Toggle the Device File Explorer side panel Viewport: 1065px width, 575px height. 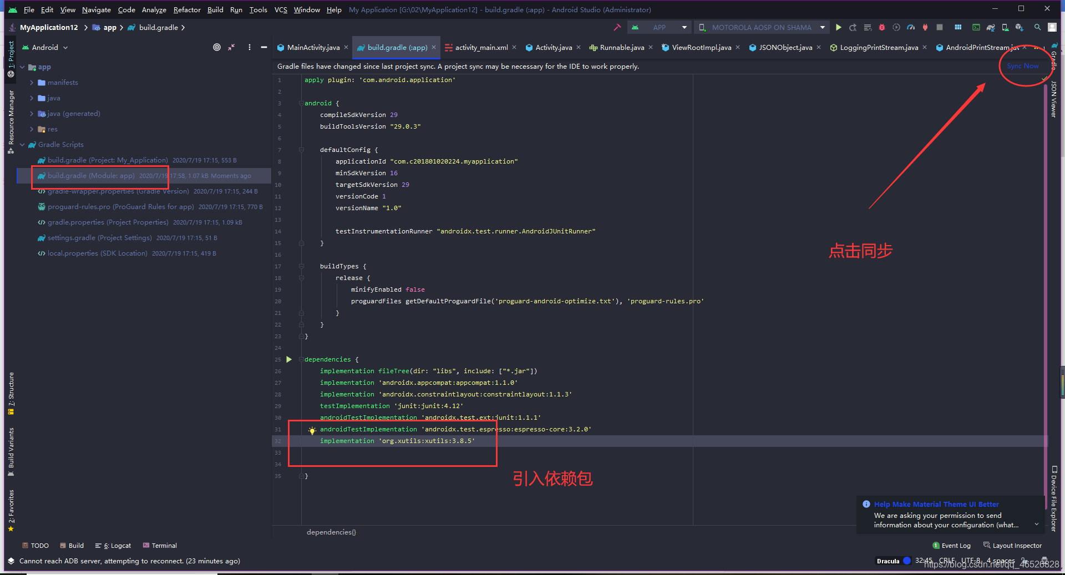tap(1054, 498)
